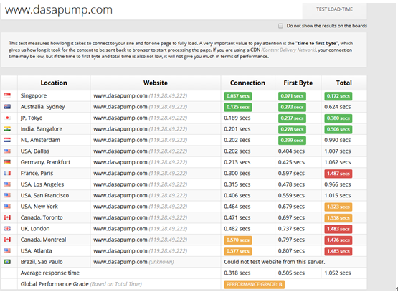Check 'Do not show the results on the boards'

click(280, 26)
